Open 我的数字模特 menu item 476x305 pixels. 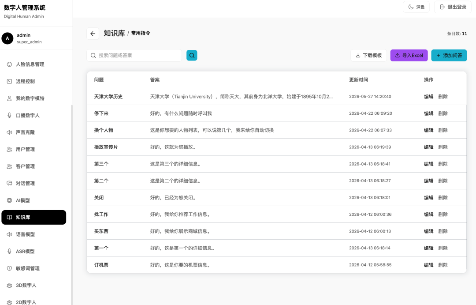33,98
